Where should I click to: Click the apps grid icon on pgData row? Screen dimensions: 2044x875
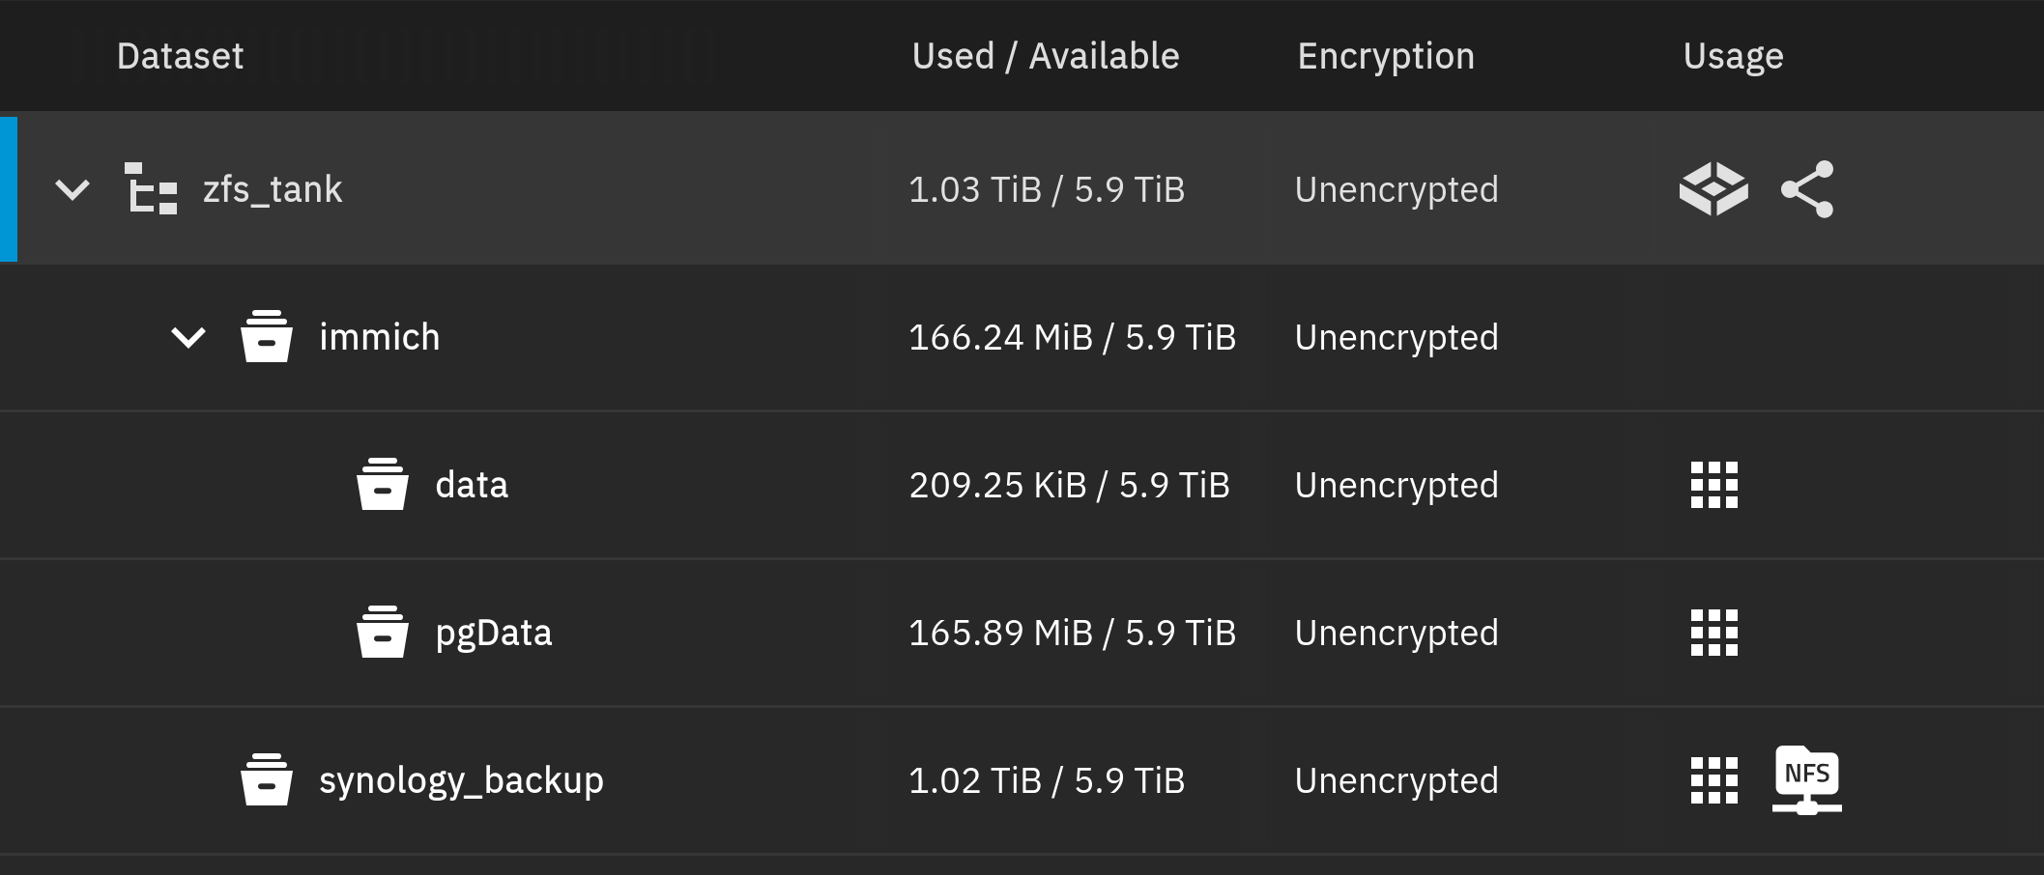(x=1713, y=633)
